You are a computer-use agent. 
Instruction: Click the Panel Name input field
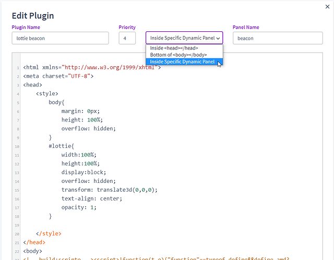pos(278,38)
